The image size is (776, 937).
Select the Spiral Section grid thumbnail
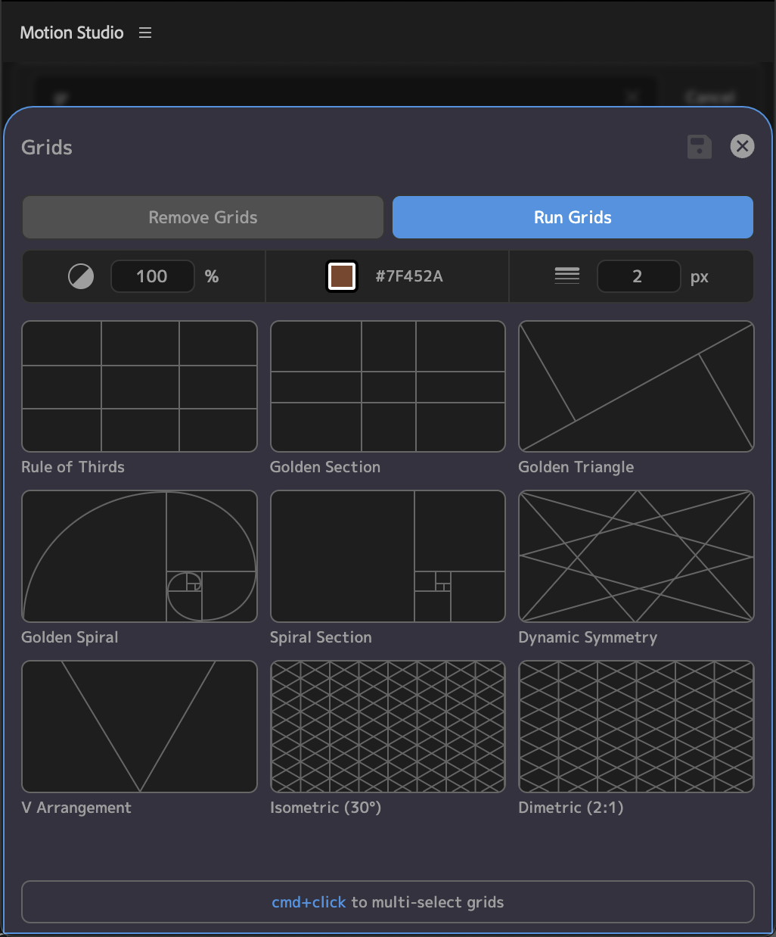388,556
